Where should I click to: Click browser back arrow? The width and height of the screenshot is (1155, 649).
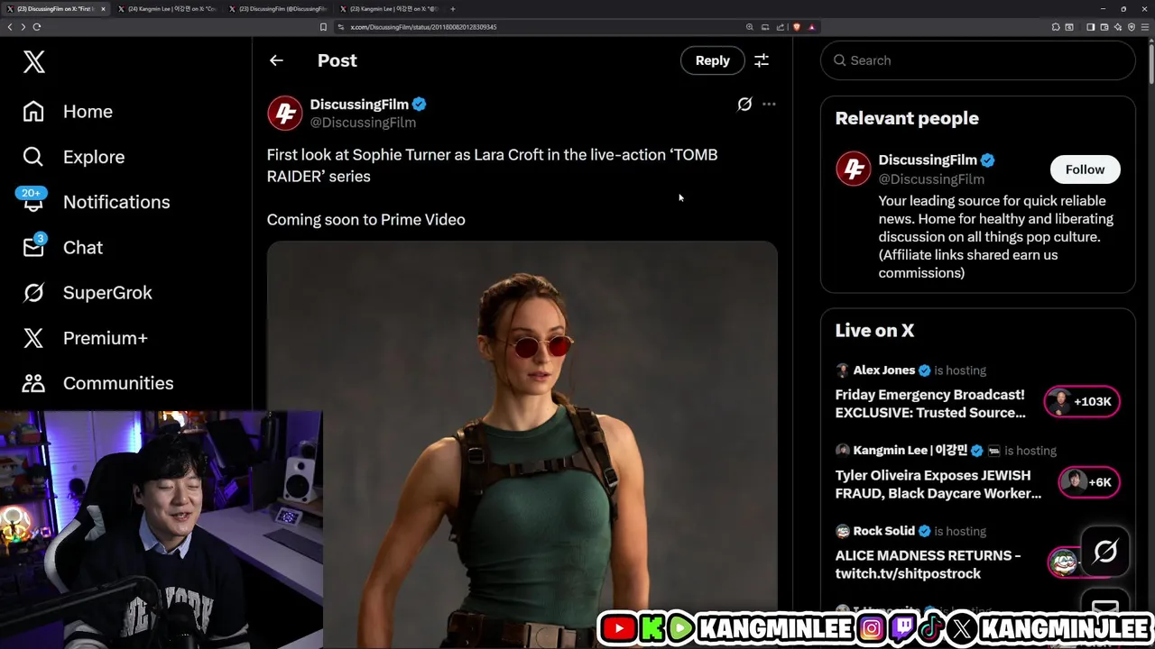pyautogui.click(x=10, y=27)
